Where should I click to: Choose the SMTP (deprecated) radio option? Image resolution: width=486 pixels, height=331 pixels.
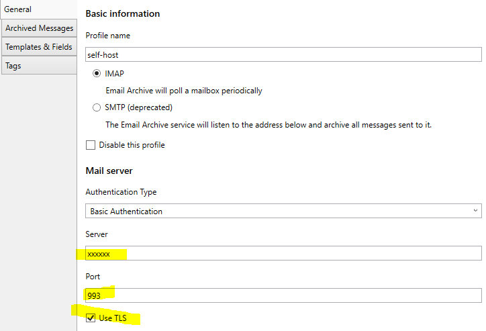97,107
